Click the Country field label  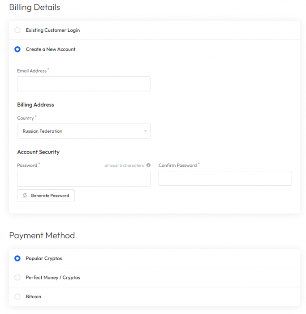(x=26, y=118)
